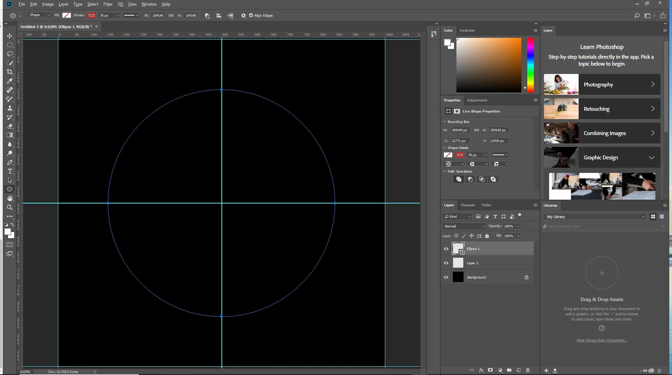672x375 pixels.
Task: Click the New Library from Document link
Action: pos(602,340)
